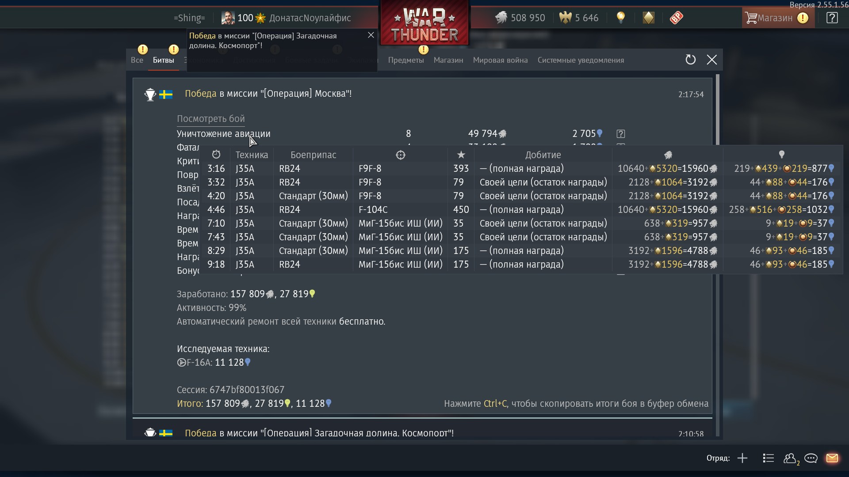Click the Посмотреть бой replay link
Screen dimensions: 849x477
coord(210,119)
